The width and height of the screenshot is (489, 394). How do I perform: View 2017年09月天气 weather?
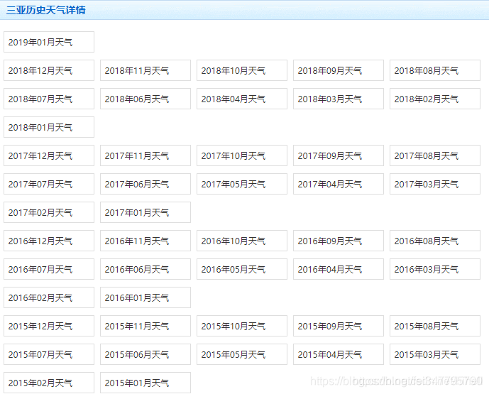point(339,155)
